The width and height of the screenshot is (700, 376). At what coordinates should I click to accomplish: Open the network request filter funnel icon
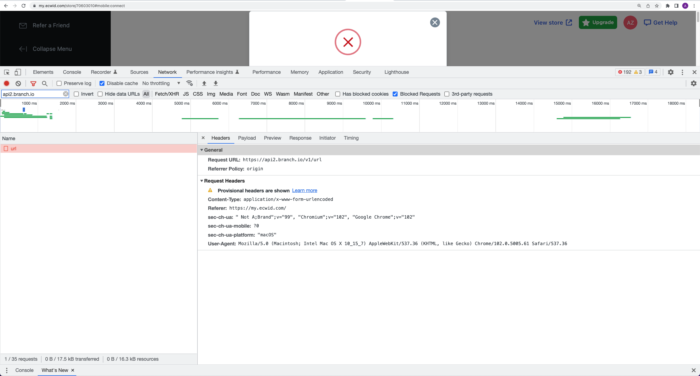(33, 84)
